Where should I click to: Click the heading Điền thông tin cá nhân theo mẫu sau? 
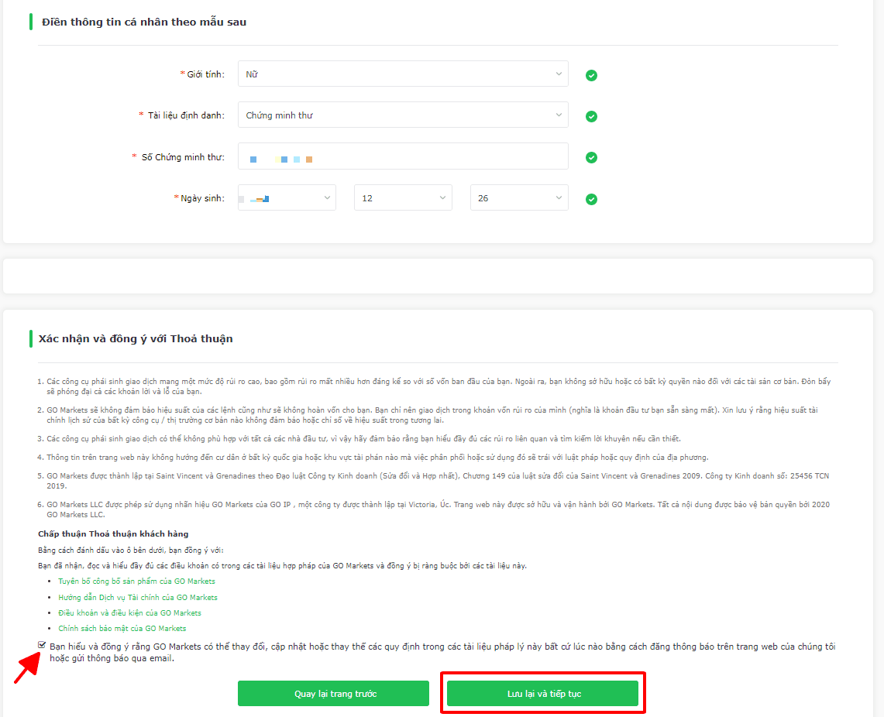(x=144, y=22)
